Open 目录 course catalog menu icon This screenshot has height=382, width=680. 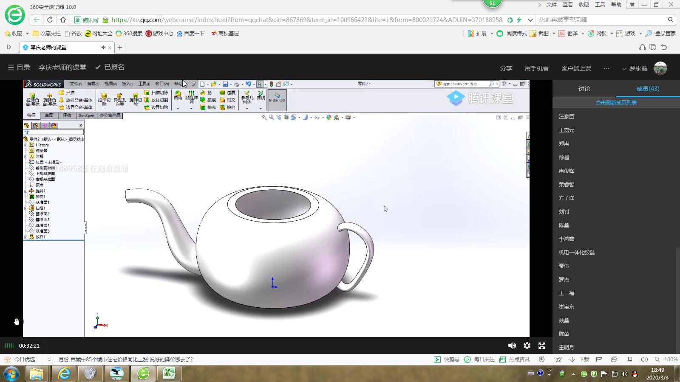click(x=11, y=67)
